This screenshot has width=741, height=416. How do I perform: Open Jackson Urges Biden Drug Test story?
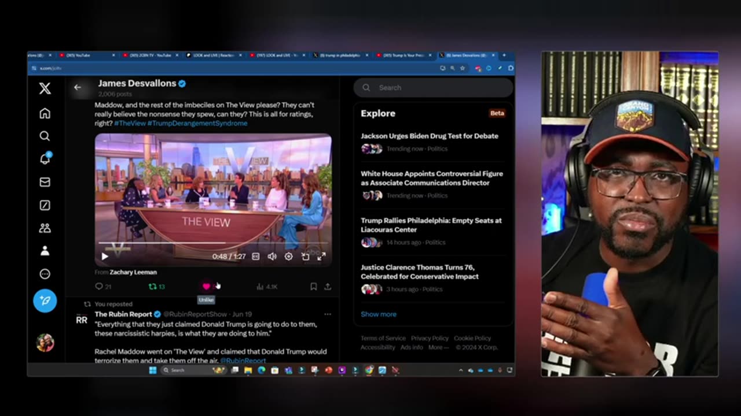tap(430, 136)
